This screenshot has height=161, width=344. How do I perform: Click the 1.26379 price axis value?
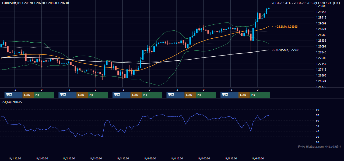(321, 87)
